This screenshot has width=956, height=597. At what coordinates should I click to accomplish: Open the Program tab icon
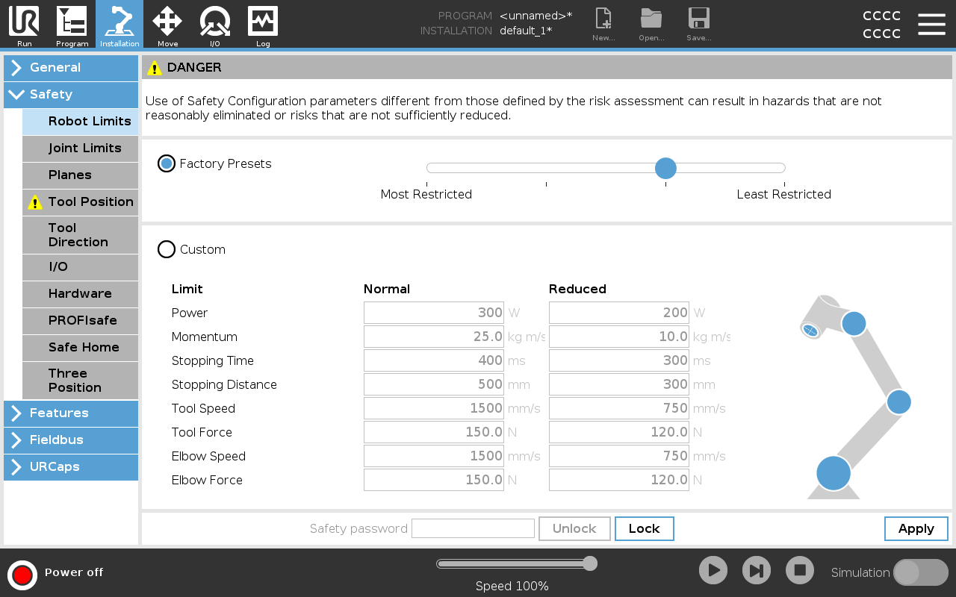[72, 24]
